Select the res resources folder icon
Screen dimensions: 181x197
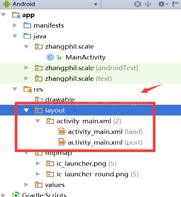pyautogui.click(x=27, y=89)
